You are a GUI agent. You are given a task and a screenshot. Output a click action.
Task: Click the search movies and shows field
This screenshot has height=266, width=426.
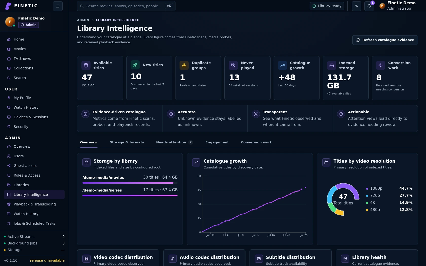126,6
